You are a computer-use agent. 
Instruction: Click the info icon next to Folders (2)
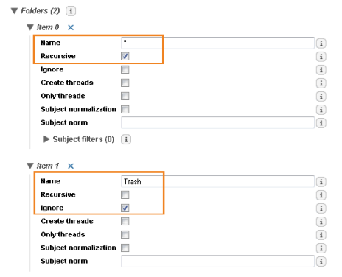(x=71, y=11)
